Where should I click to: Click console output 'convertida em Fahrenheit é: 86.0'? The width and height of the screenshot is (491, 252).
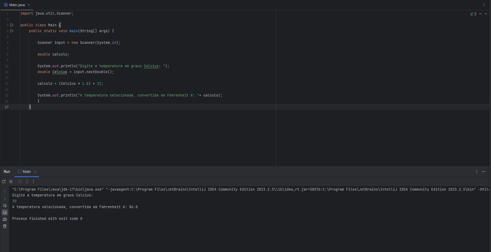click(104, 207)
